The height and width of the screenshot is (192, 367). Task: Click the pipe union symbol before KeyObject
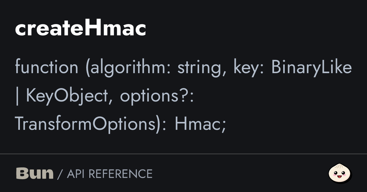(x=17, y=96)
